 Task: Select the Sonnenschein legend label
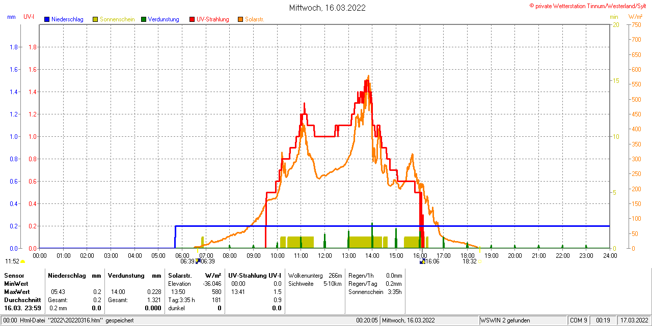pos(117,19)
